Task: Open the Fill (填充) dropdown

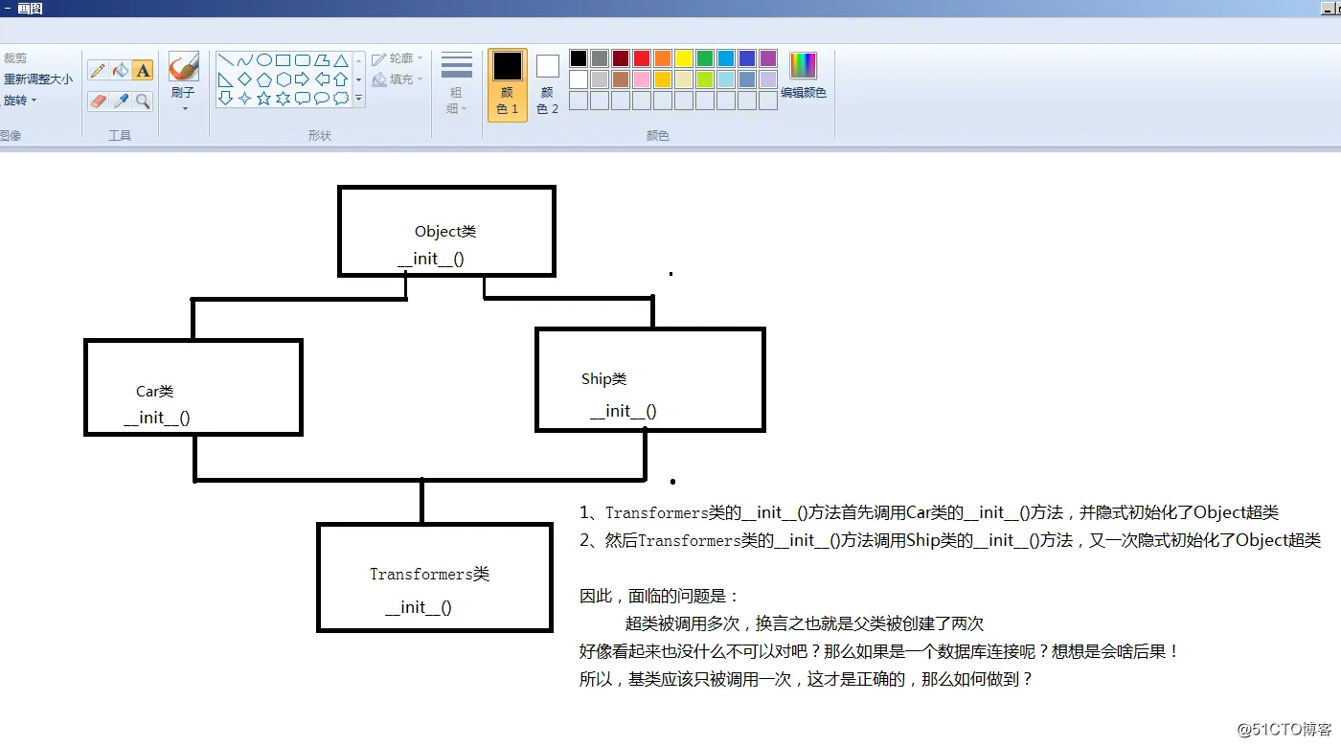Action: pos(397,79)
